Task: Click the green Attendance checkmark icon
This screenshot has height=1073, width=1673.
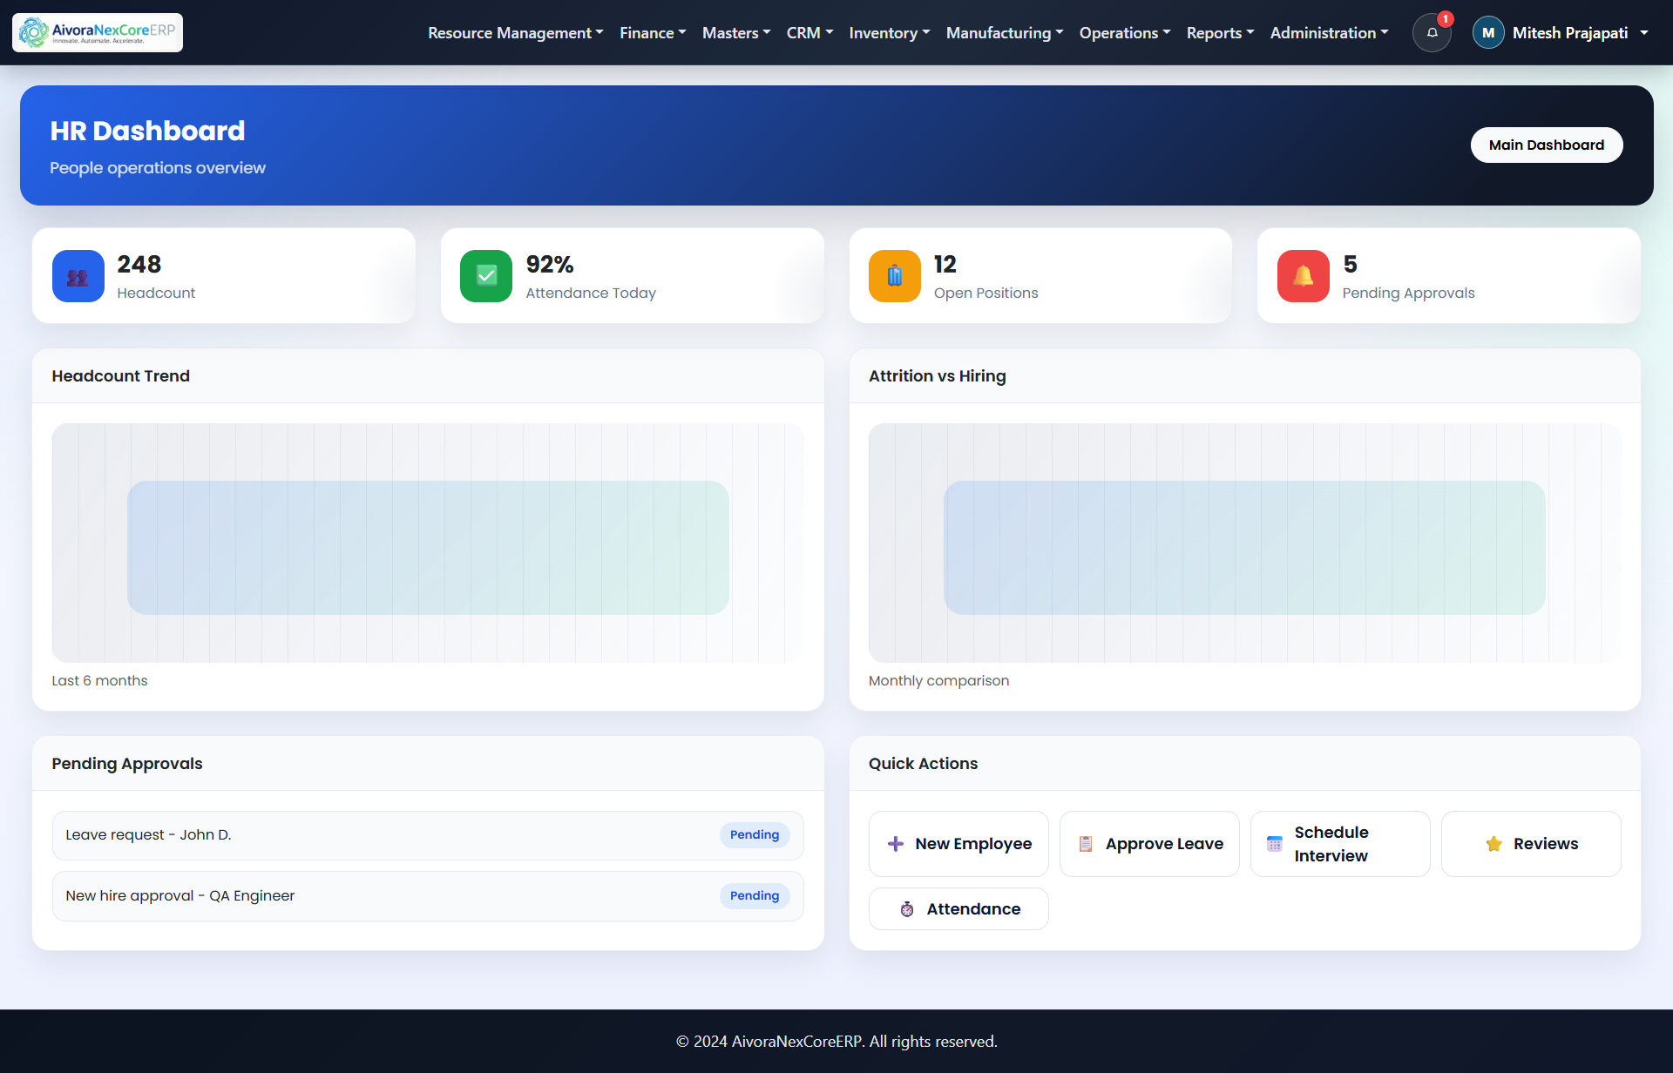Action: click(485, 275)
